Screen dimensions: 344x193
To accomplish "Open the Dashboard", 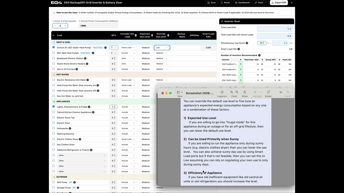I will pyautogui.click(x=242, y=3).
